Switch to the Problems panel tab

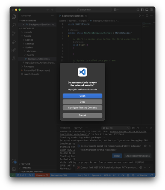[65, 128]
